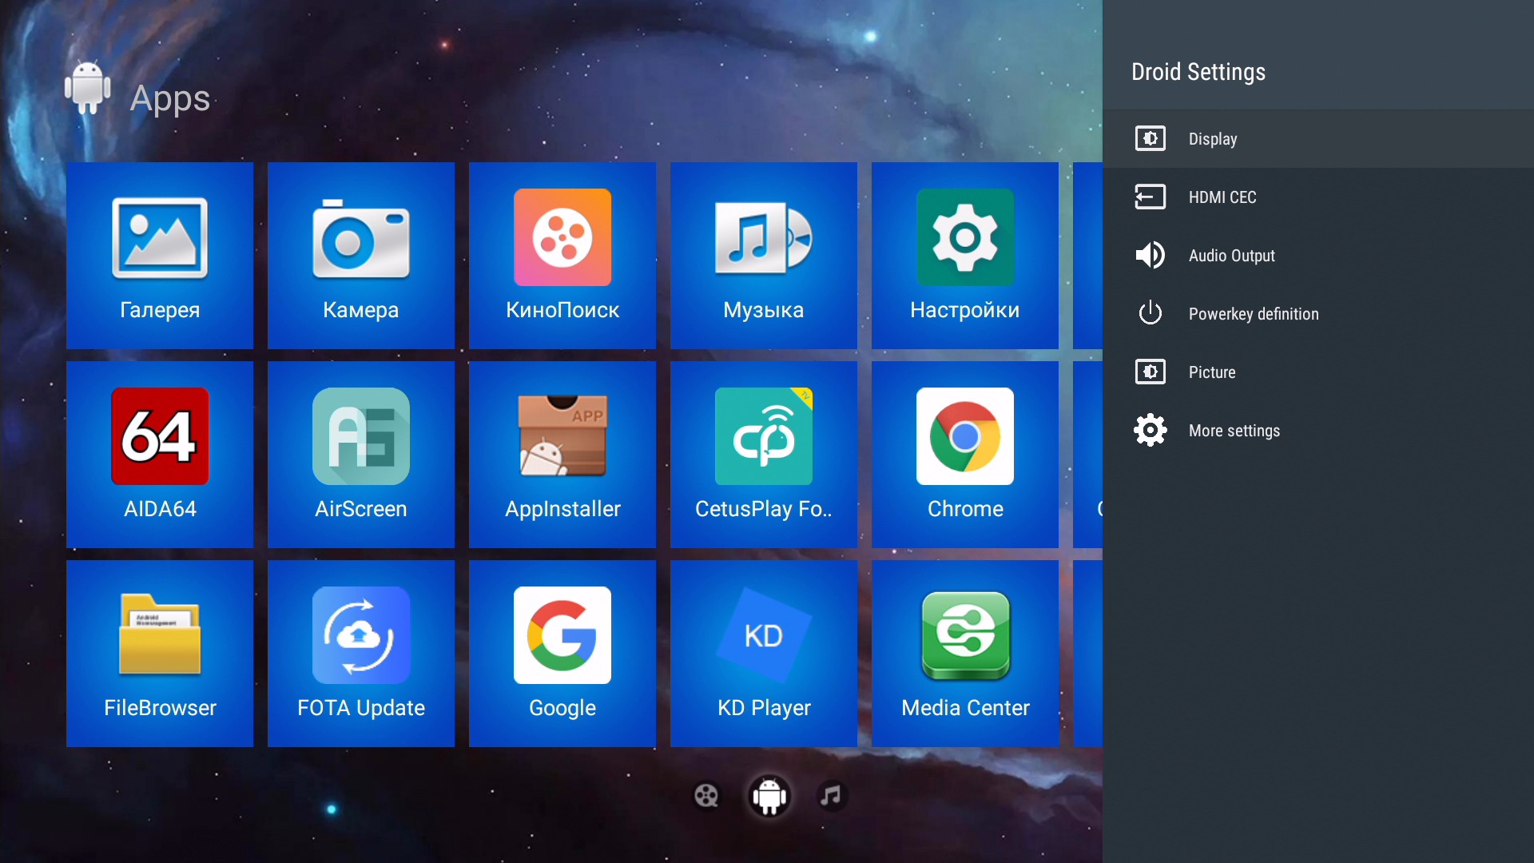The height and width of the screenshot is (863, 1534).
Task: Open the AIDA64 app
Action: pos(160,454)
